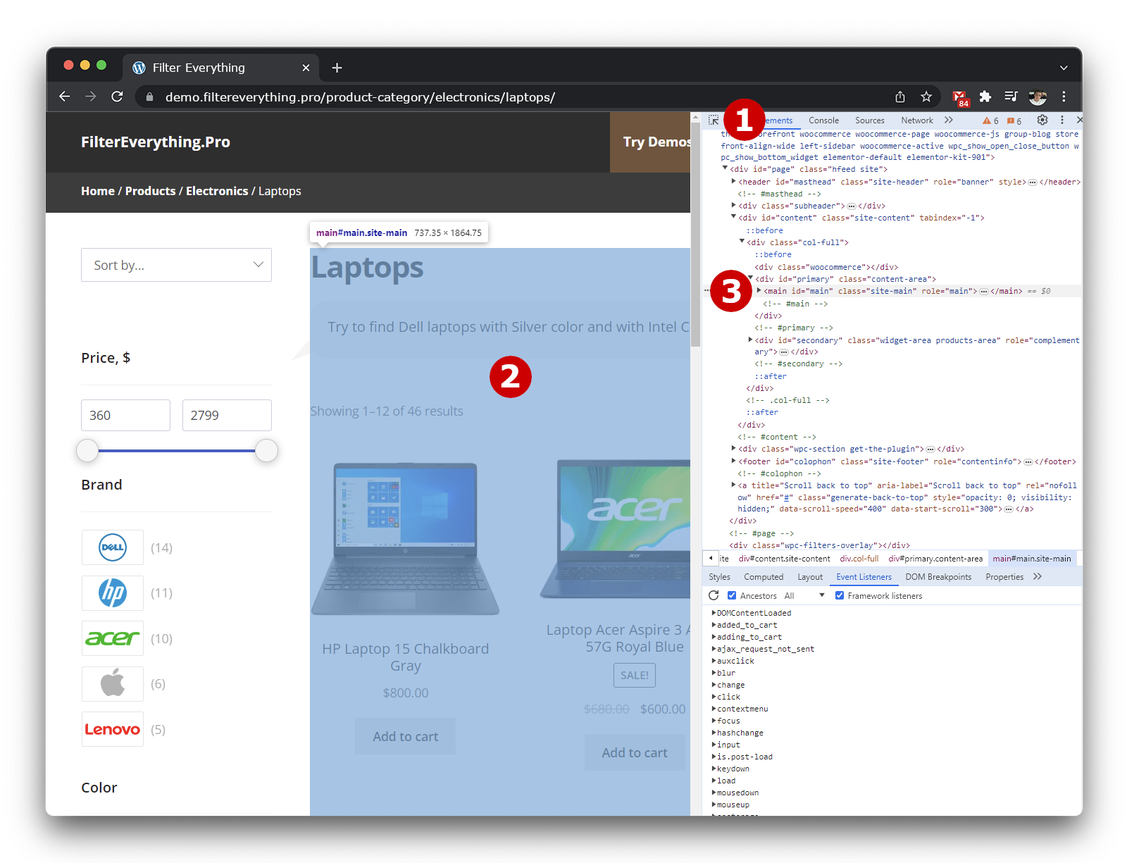Add HP Laptop 15 to cart

coord(405,736)
